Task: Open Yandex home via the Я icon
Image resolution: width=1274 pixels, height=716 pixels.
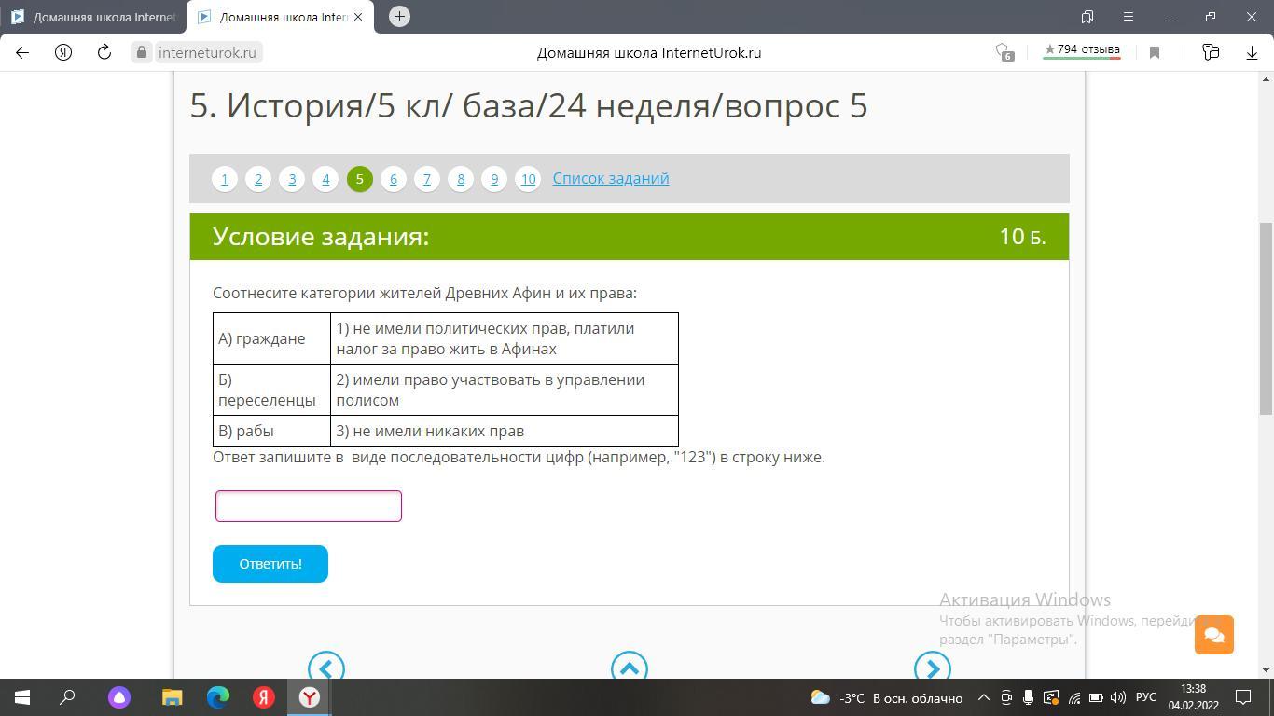Action: pos(63,53)
